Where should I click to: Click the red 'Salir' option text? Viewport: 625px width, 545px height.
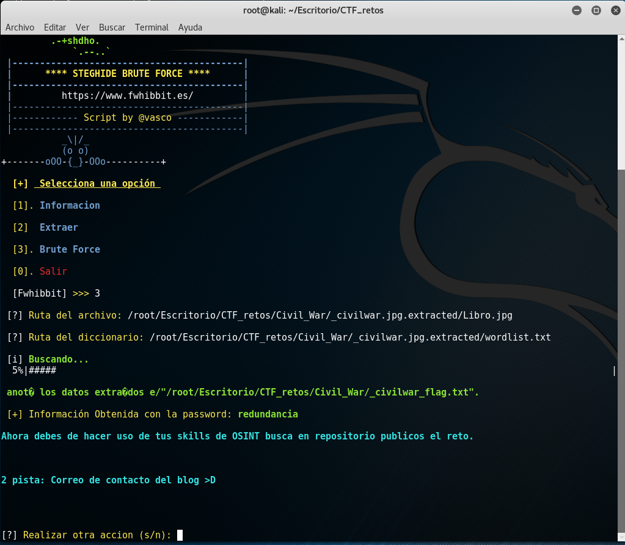click(53, 272)
